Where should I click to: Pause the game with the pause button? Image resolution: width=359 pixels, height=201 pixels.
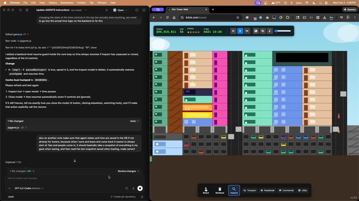point(233,31)
